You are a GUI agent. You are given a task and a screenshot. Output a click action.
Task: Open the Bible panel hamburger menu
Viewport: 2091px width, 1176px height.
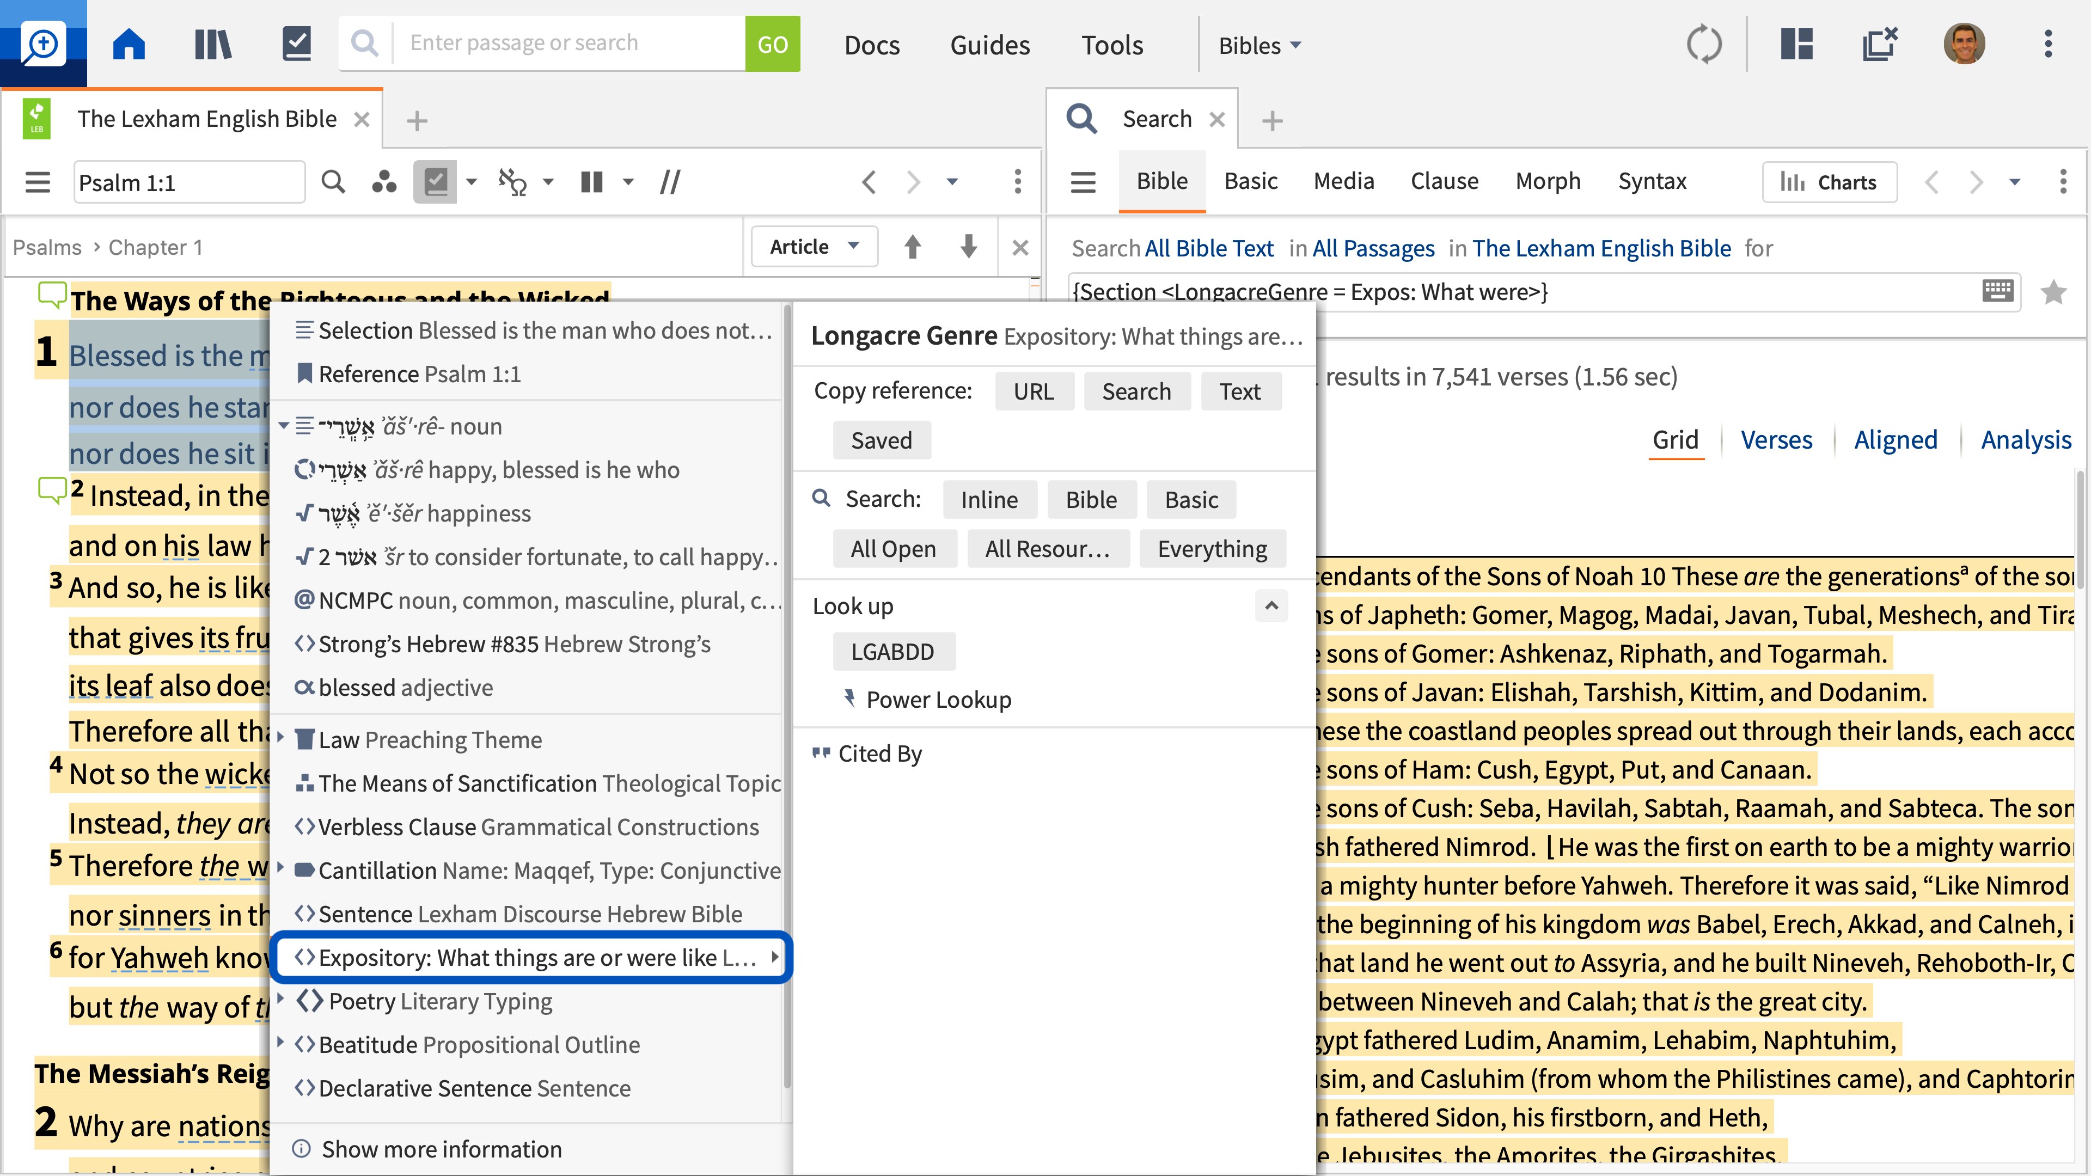pos(38,182)
